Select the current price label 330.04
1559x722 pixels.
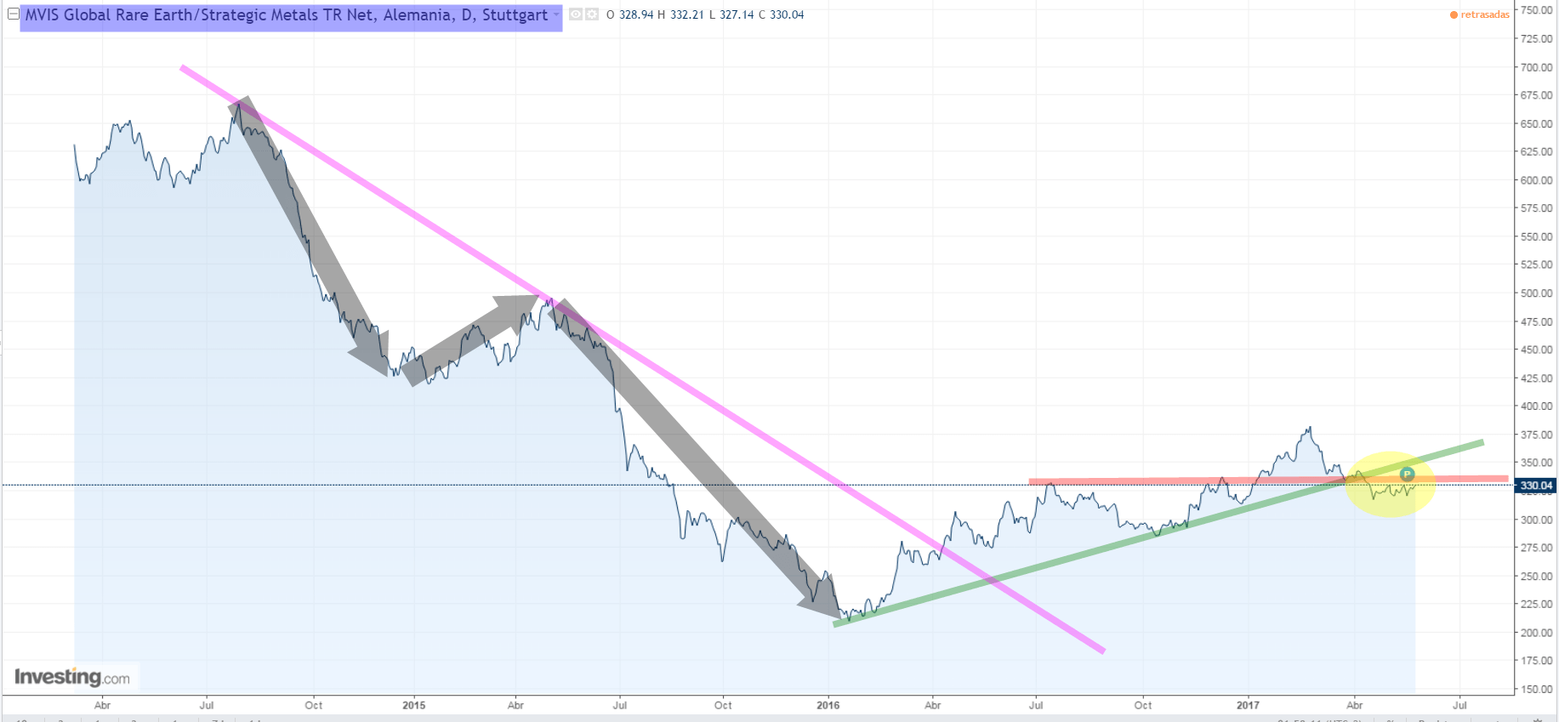point(1536,486)
